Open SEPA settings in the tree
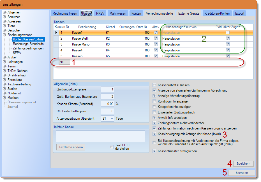The height and width of the screenshot is (182, 261). (17, 53)
